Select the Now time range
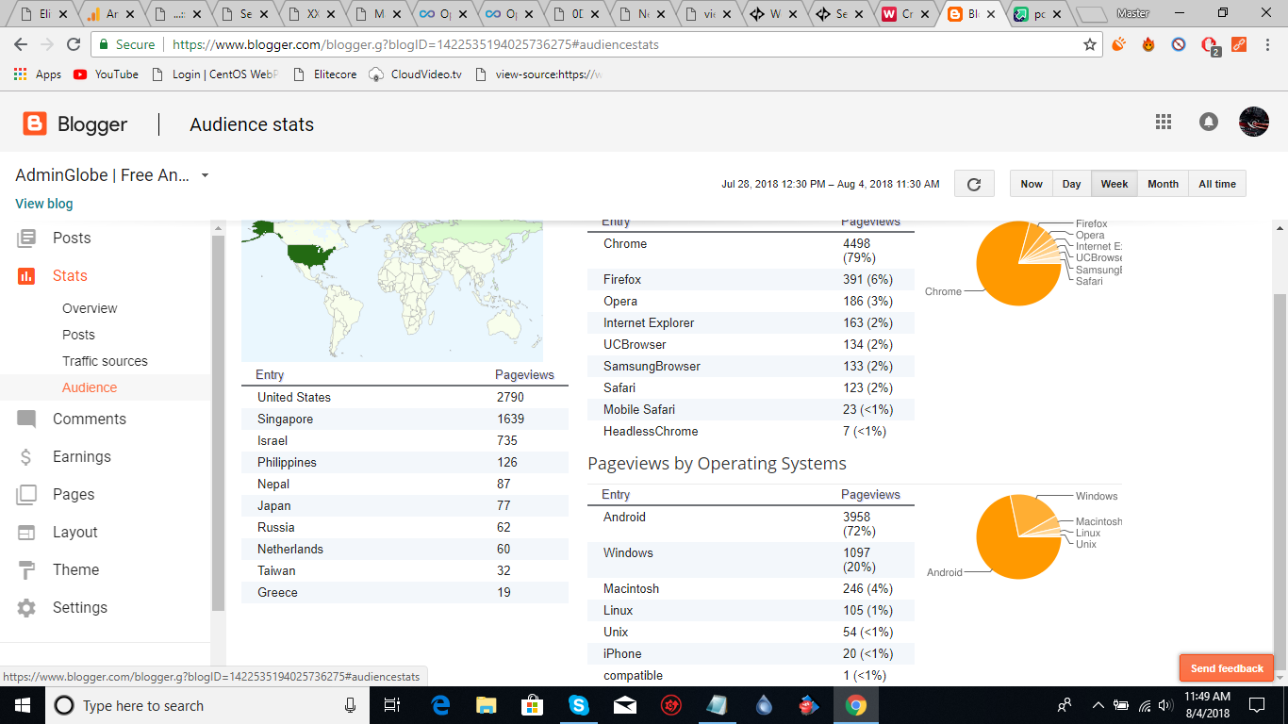 click(1032, 184)
